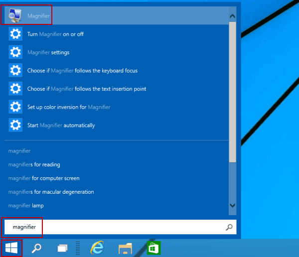Select the Magnifier top result label
The image size is (299, 257).
click(x=38, y=16)
